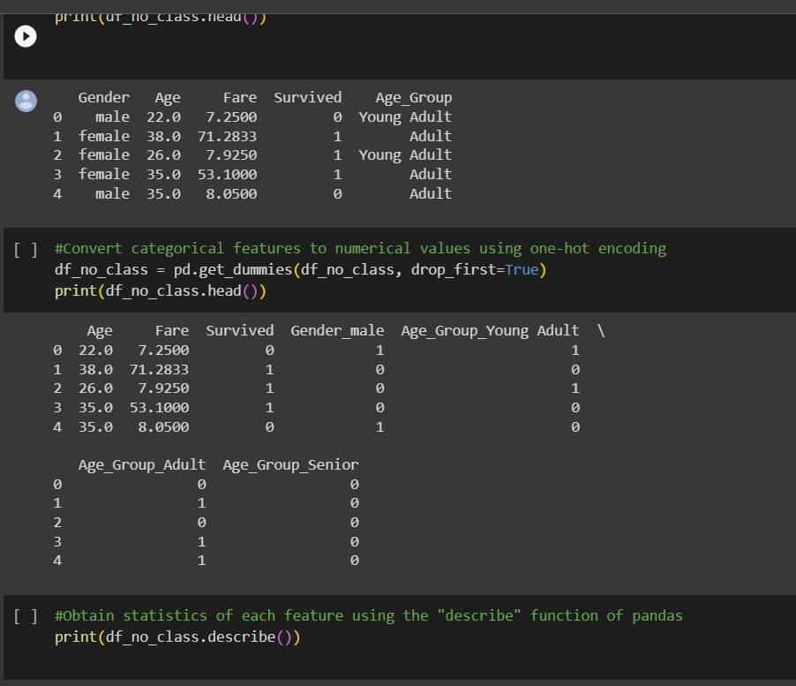Click the Gender column header in first output
The width and height of the screenshot is (796, 686).
pos(104,97)
